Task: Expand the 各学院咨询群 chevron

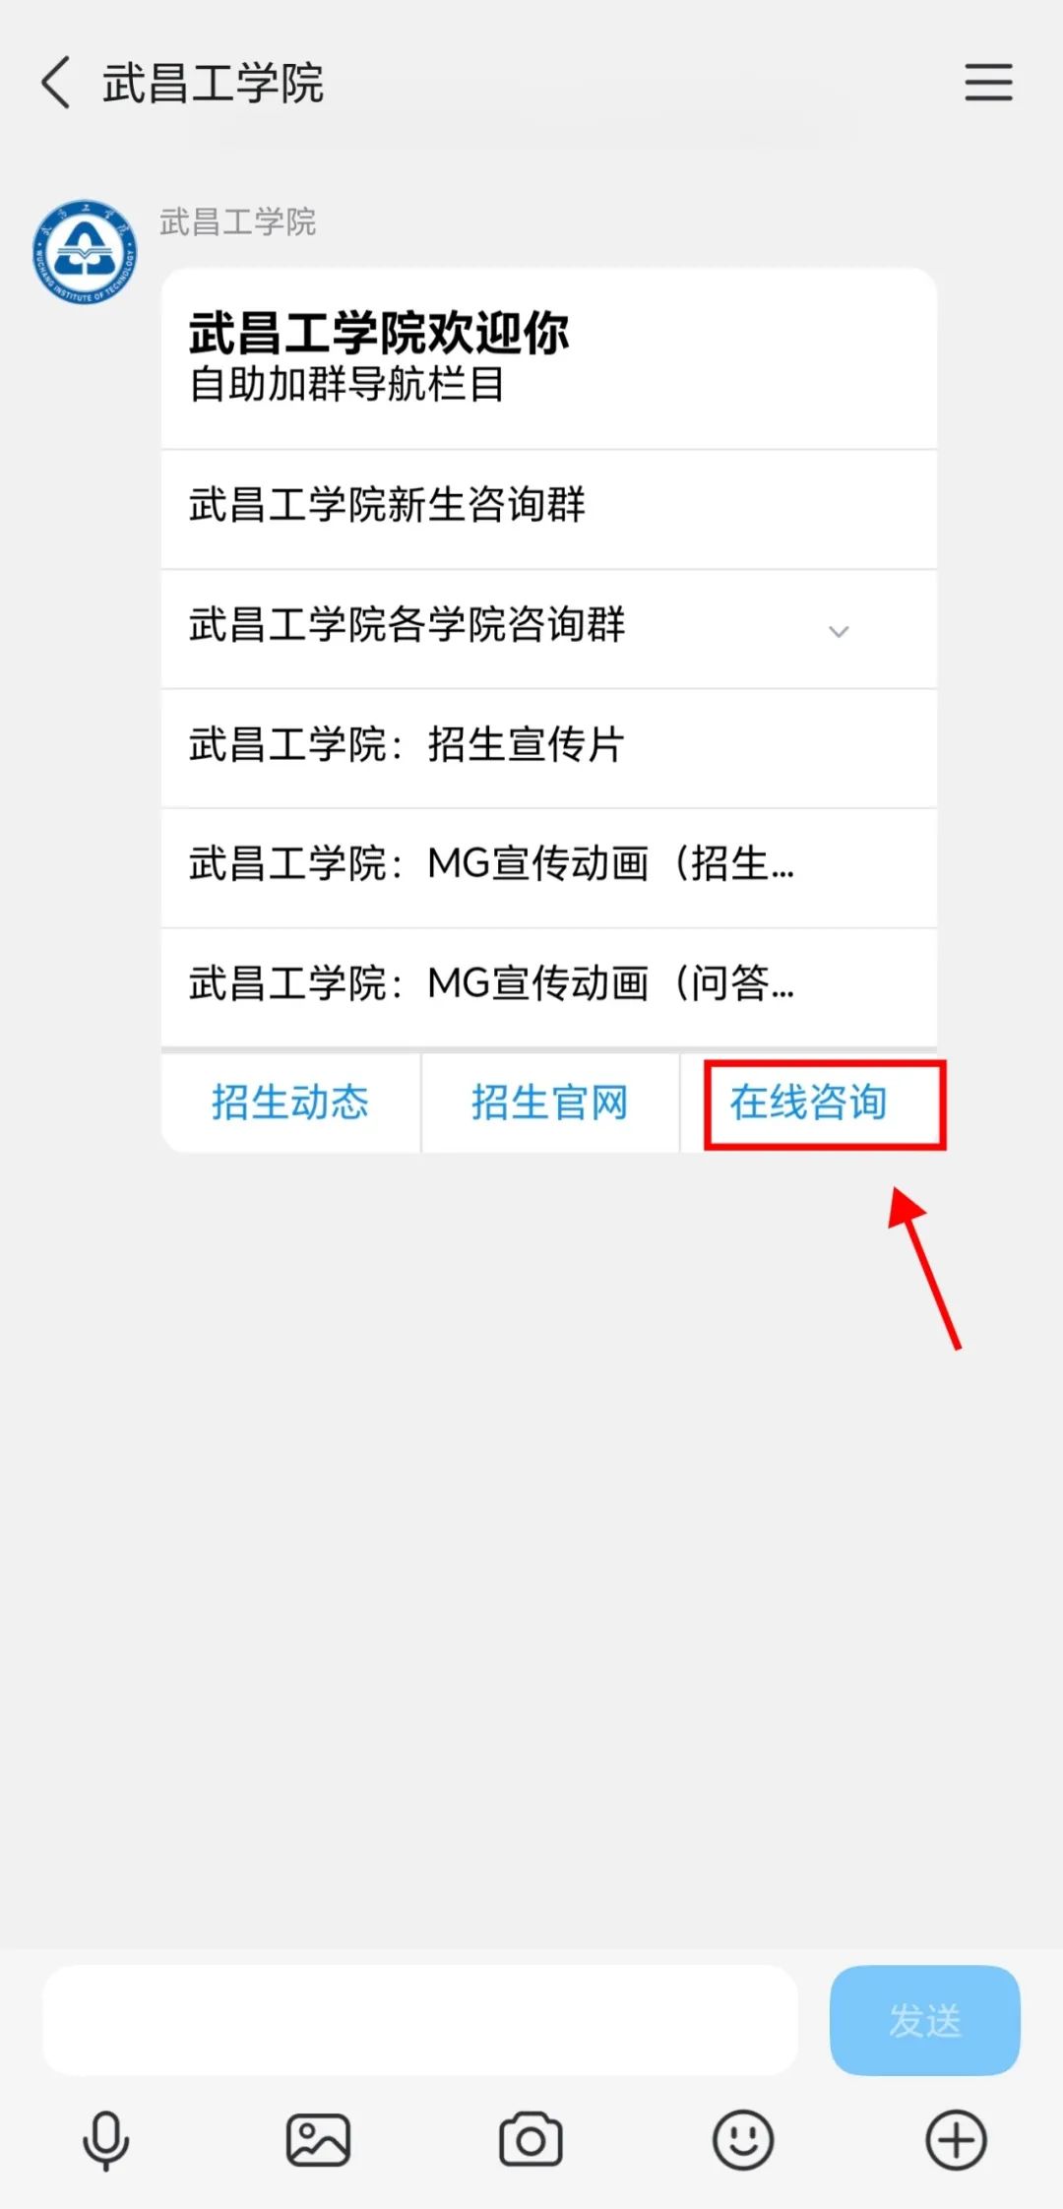Action: 839,631
